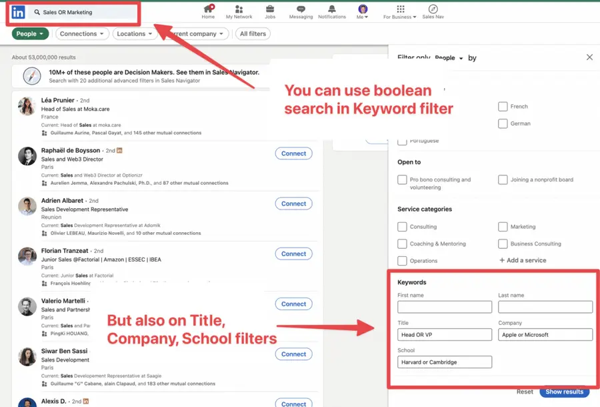600x407 pixels.
Task: Open the Home nav icon
Action: coord(208,11)
